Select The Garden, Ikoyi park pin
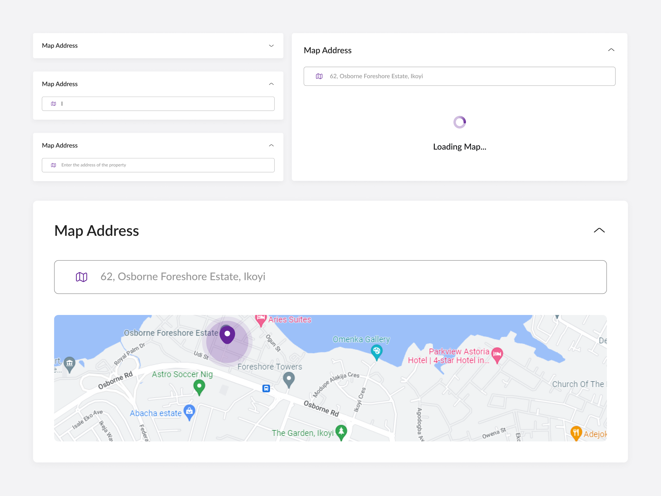The height and width of the screenshot is (496, 661). (x=341, y=432)
